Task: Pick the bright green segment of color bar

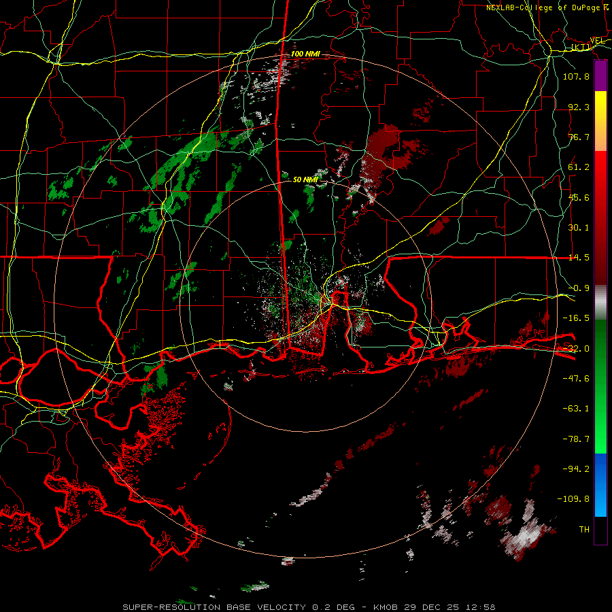Action: 600,429
